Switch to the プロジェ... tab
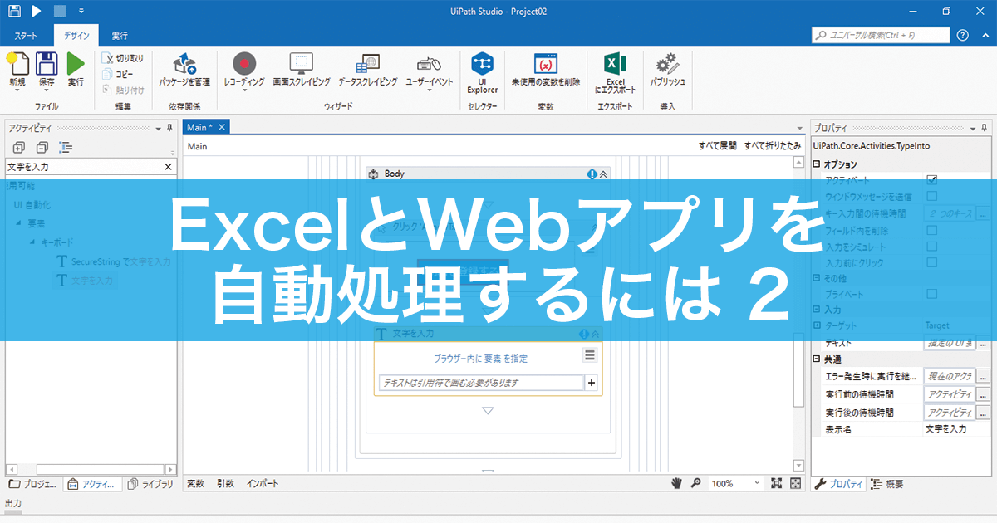997x523 pixels. click(x=33, y=484)
